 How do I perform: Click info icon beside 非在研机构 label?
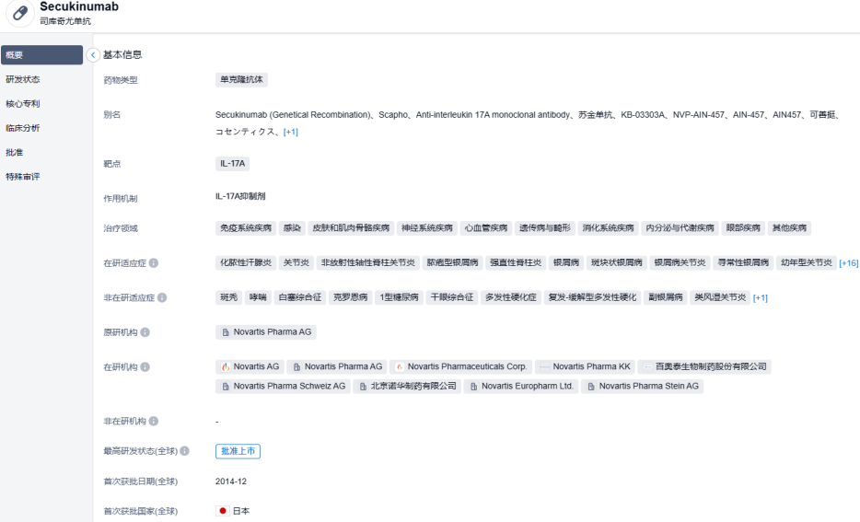(x=154, y=422)
